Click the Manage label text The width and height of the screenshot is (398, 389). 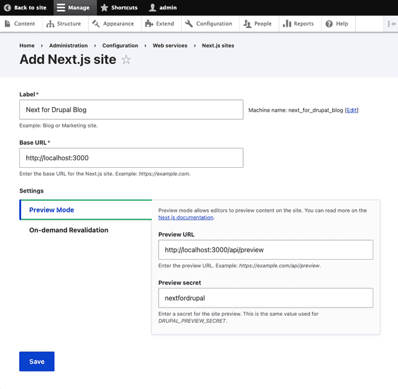point(79,7)
